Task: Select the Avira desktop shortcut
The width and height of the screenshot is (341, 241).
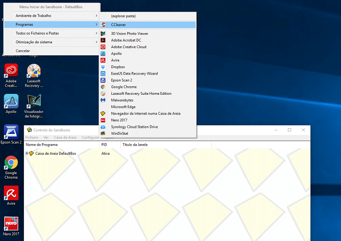Action: 11,196
